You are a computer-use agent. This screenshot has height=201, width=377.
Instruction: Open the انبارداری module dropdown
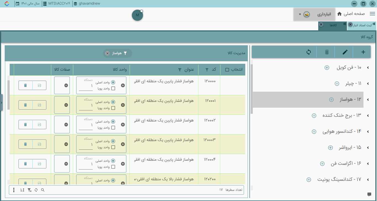tap(314, 14)
